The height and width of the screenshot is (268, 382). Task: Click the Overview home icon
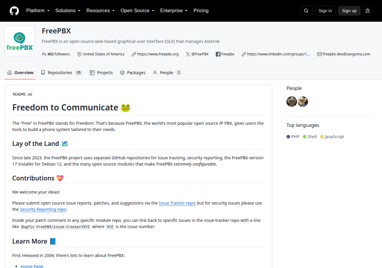[x=9, y=73]
